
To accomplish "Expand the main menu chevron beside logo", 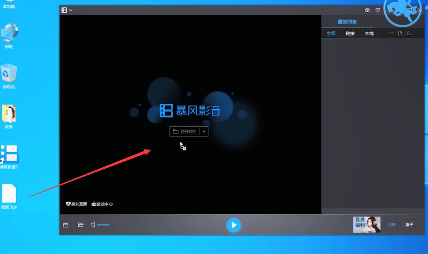I will [71, 10].
